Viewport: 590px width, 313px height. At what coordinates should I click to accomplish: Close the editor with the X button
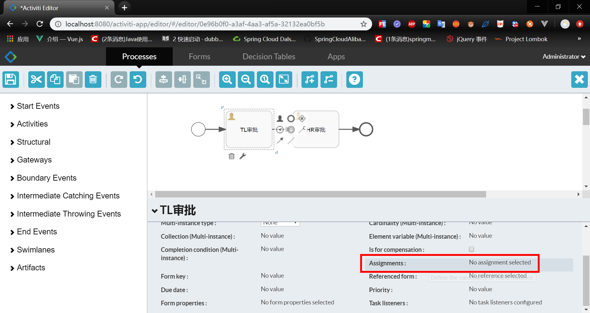coord(579,80)
